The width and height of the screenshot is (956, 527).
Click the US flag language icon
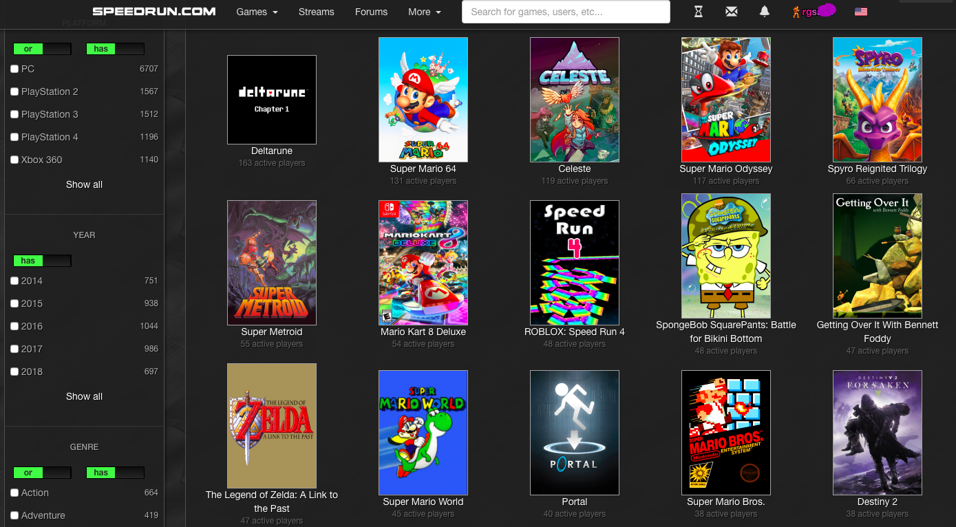[x=860, y=12]
